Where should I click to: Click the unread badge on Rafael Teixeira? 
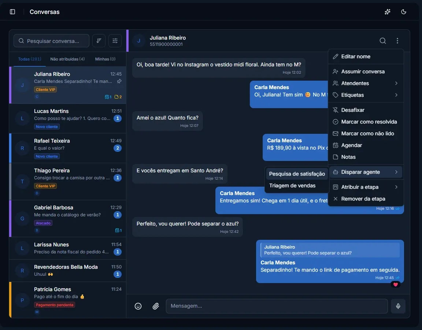coord(117,148)
